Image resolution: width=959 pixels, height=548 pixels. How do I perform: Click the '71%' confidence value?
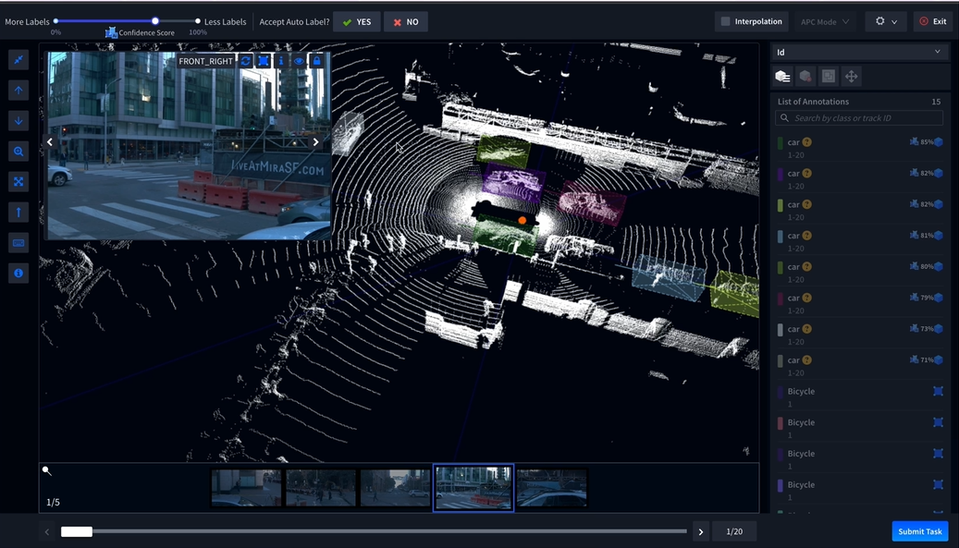[927, 359]
